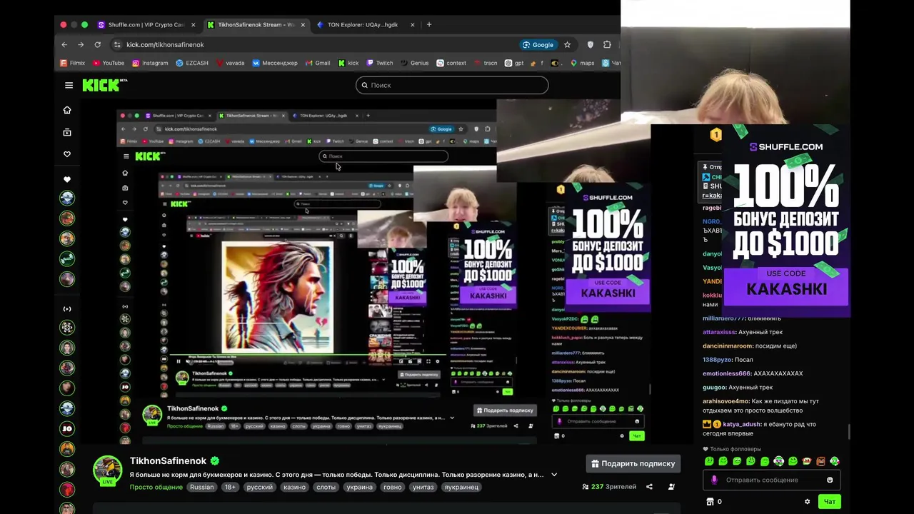Open the Filmix bookmark
914x514 pixels.
[x=72, y=63]
